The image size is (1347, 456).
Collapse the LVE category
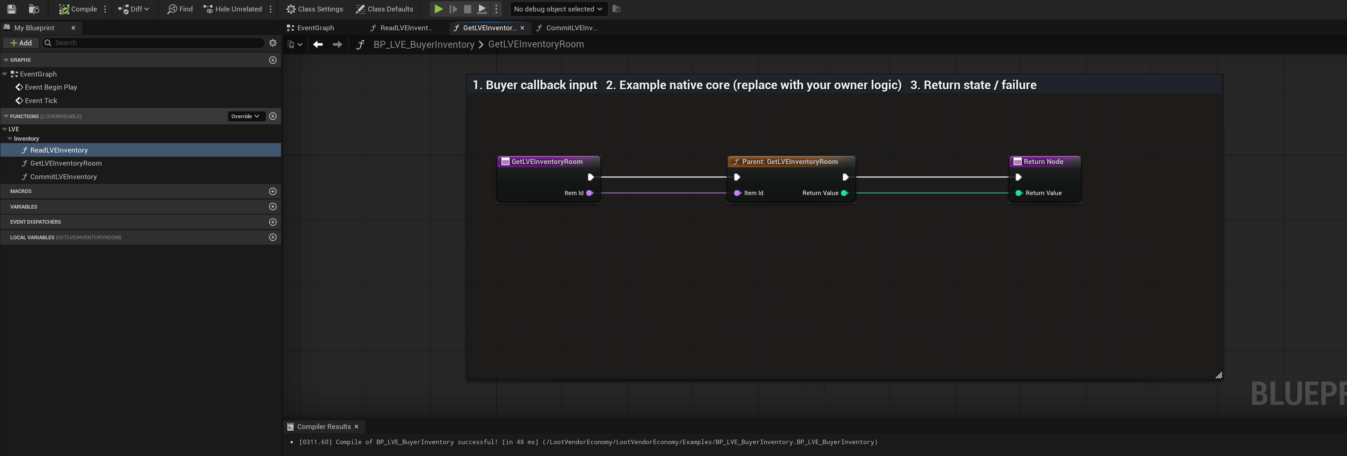(x=5, y=129)
